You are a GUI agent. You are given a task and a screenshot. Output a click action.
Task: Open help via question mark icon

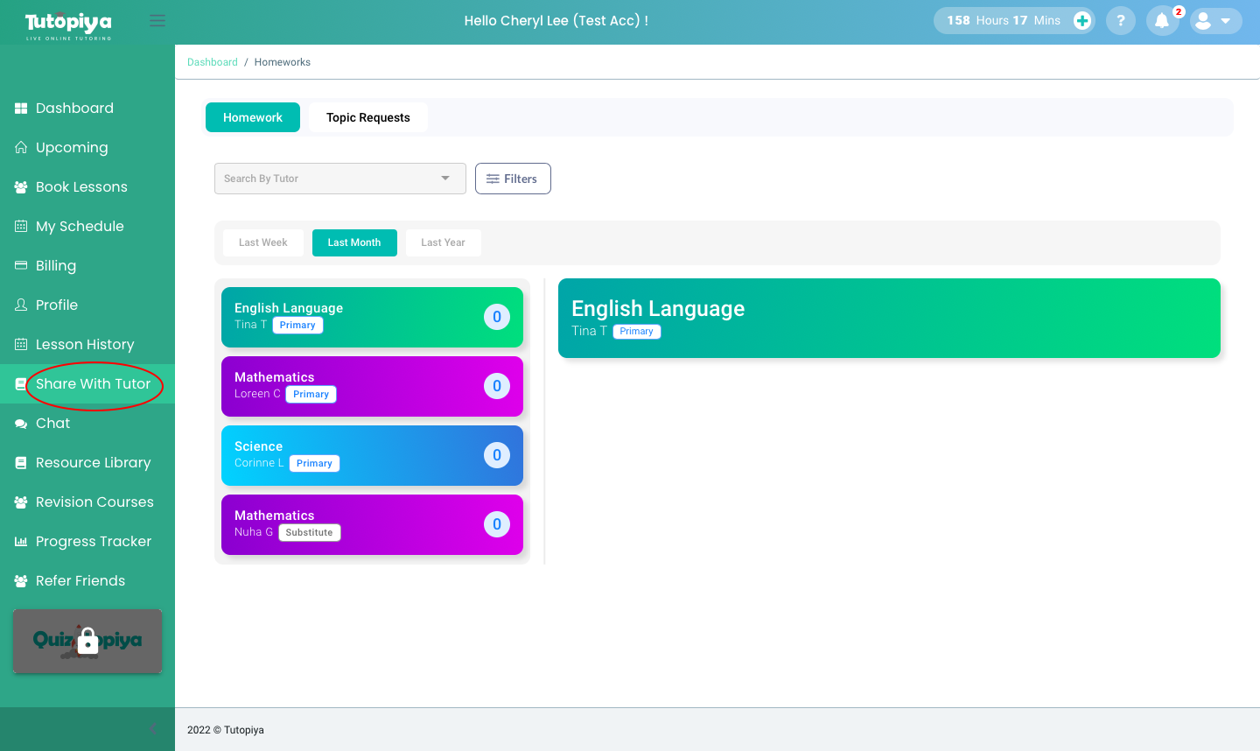pyautogui.click(x=1120, y=21)
